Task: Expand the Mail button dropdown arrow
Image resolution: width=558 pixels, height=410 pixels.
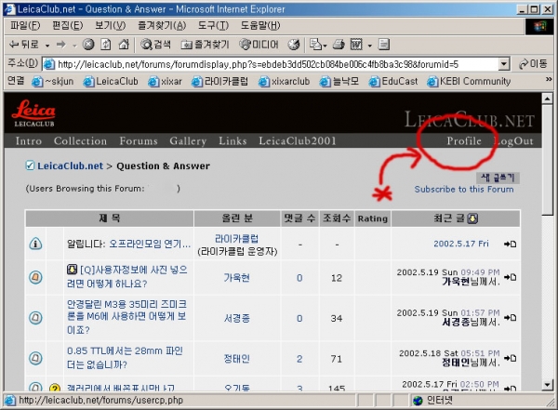Action: pos(325,46)
